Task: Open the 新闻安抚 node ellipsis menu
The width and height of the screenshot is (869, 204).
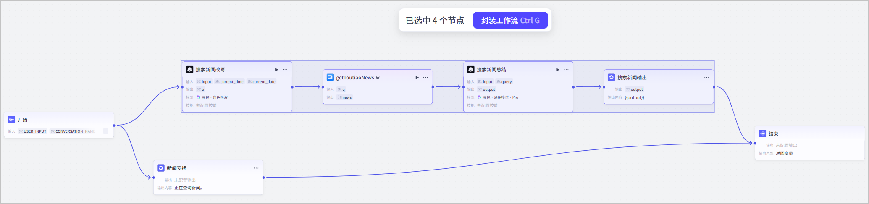Action: tap(256, 168)
